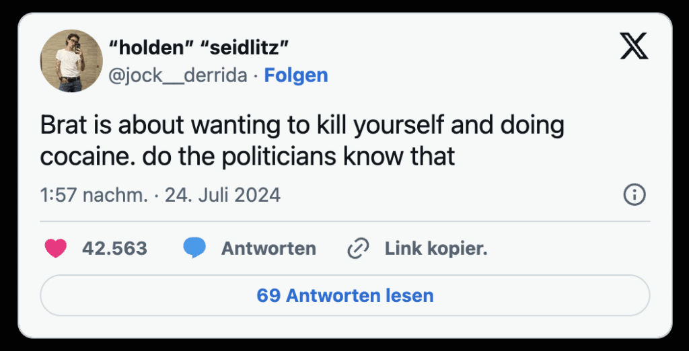Open the 69 Antworten lesen button
The width and height of the screenshot is (689, 351).
[344, 295]
